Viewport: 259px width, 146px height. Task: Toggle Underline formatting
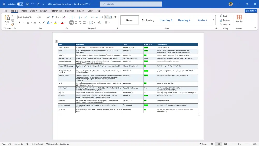click(x=28, y=23)
